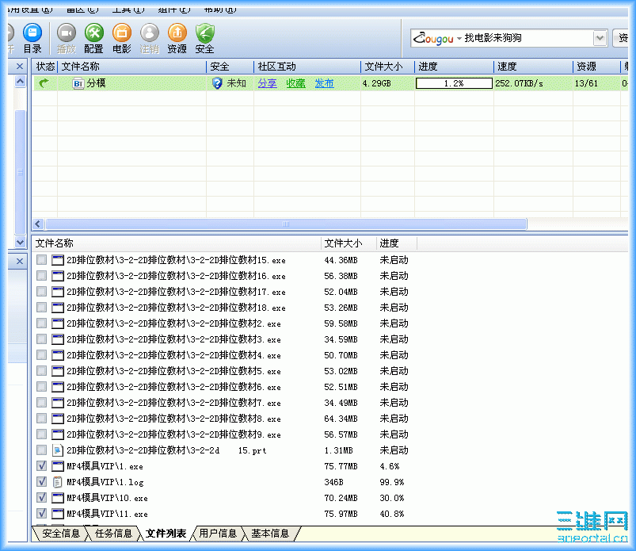Click file icon of 2D排位教材15.exe
636x551 pixels.
tap(58, 260)
